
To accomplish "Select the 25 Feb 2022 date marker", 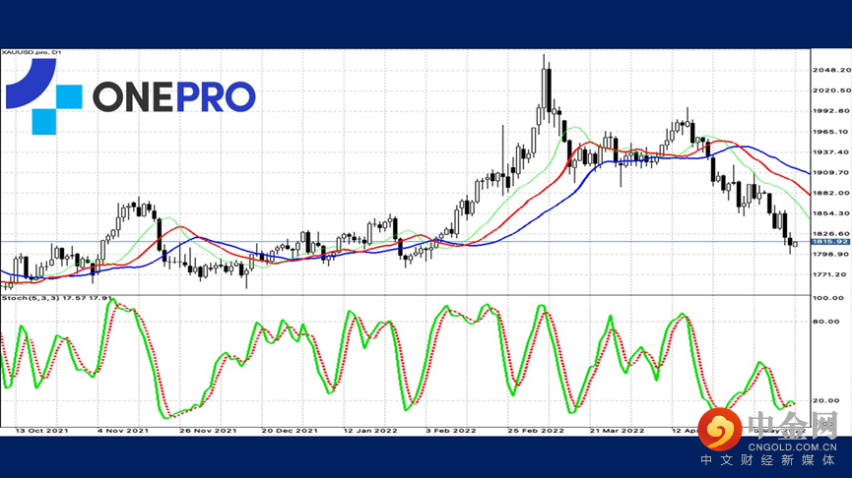I will (x=536, y=430).
